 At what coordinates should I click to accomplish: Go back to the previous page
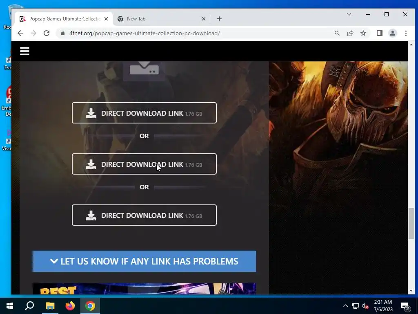pyautogui.click(x=20, y=33)
